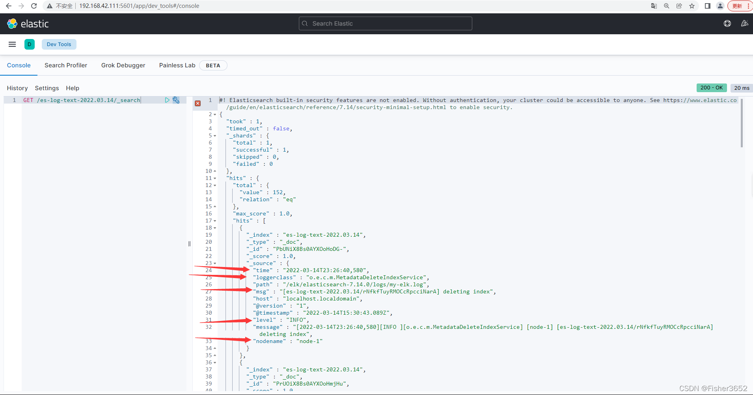The width and height of the screenshot is (753, 395).
Task: Reload the current page
Action: [x=34, y=6]
